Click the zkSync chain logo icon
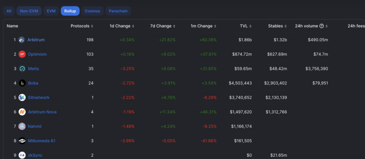Viewport: 365px width, 159px height. (22, 155)
